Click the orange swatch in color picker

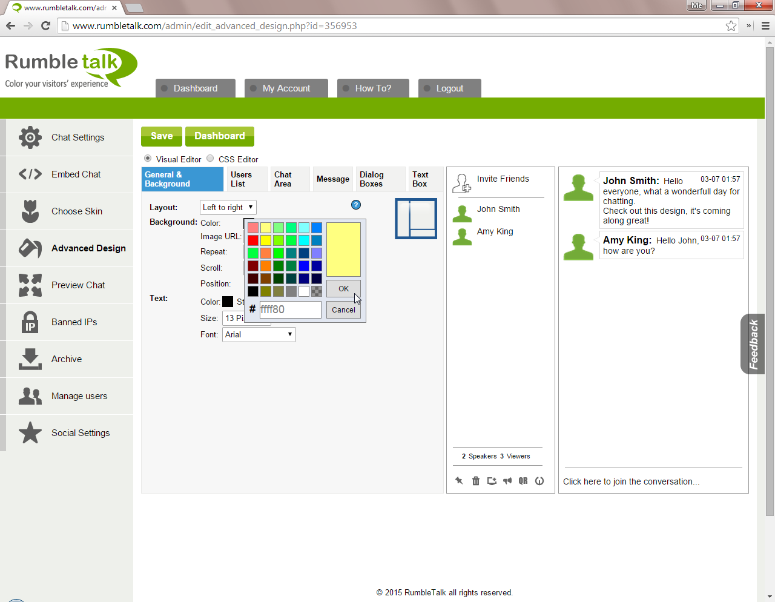pyautogui.click(x=266, y=266)
